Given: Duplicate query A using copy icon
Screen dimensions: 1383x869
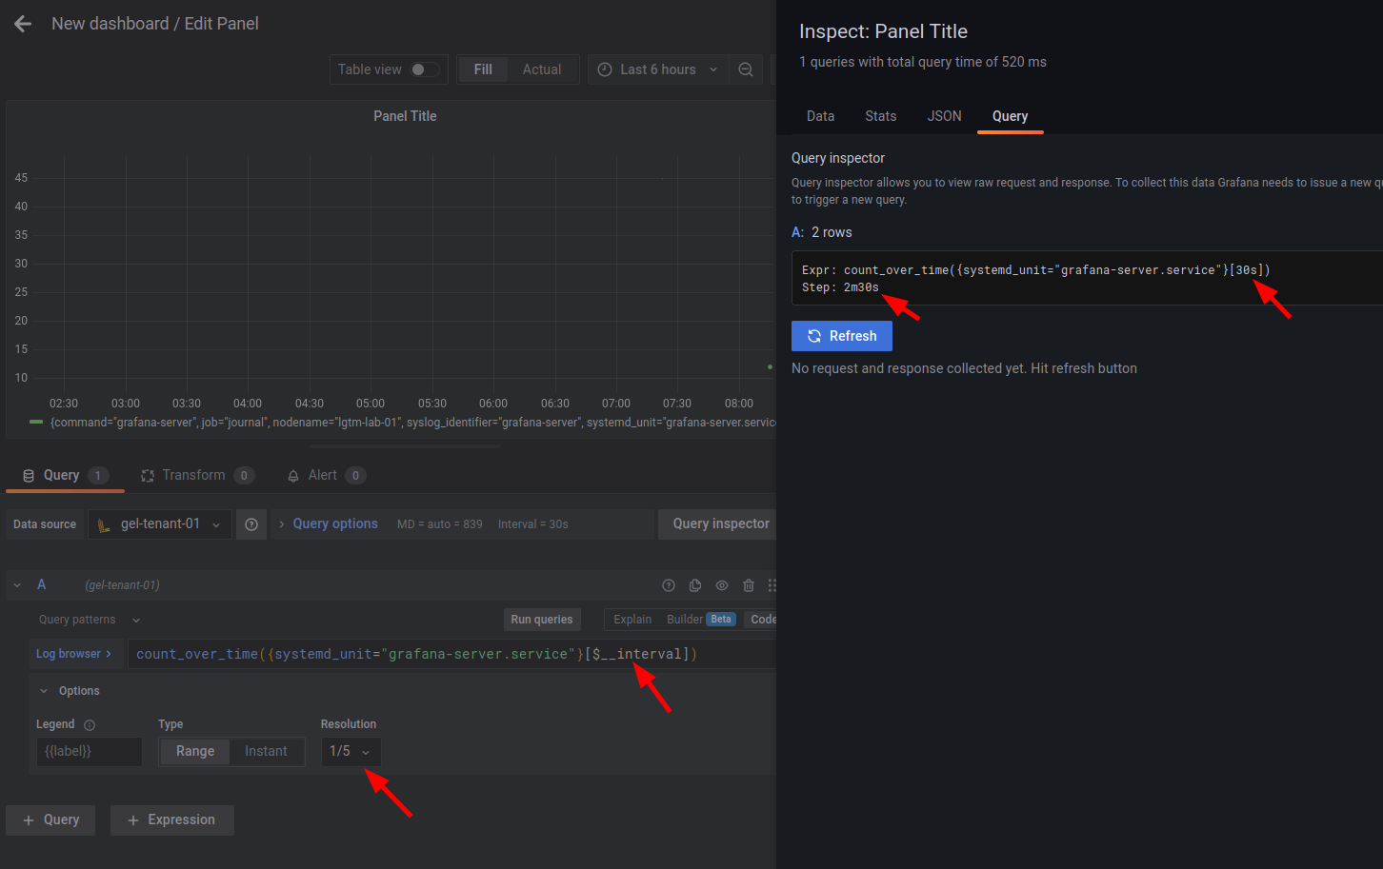Looking at the screenshot, I should [694, 585].
